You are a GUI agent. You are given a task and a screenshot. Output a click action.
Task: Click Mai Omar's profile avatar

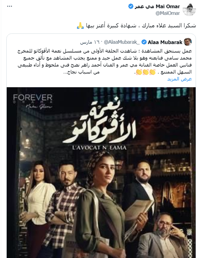[189, 9]
